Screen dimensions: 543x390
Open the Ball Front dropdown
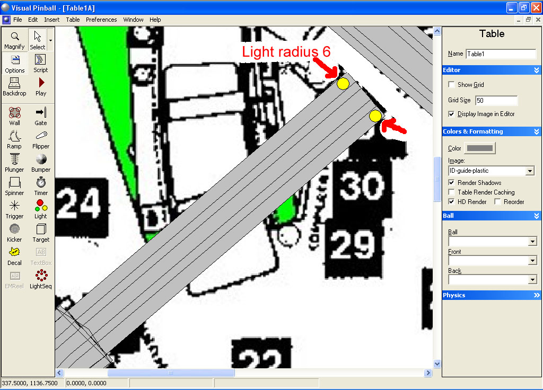(x=532, y=261)
